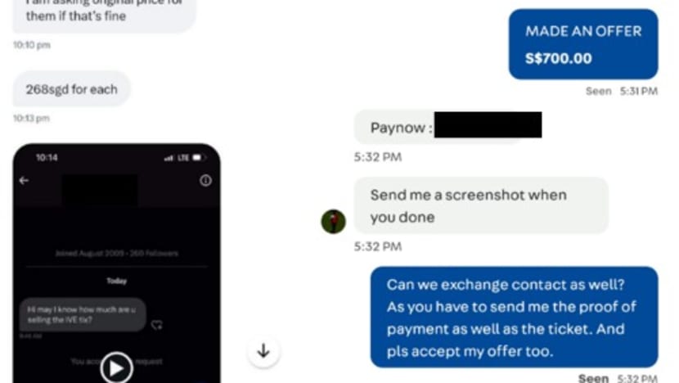Click the battery icon in phone status bar
This screenshot has width=679, height=383.
coord(197,158)
